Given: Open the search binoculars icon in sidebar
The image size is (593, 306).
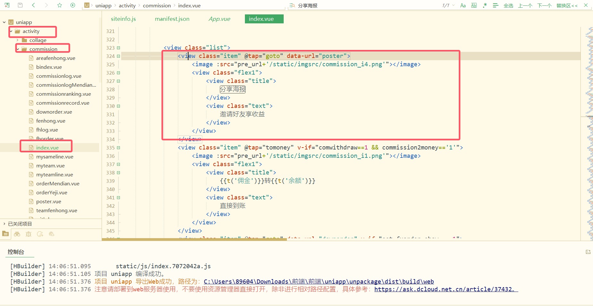Looking at the screenshot, I should click(17, 234).
